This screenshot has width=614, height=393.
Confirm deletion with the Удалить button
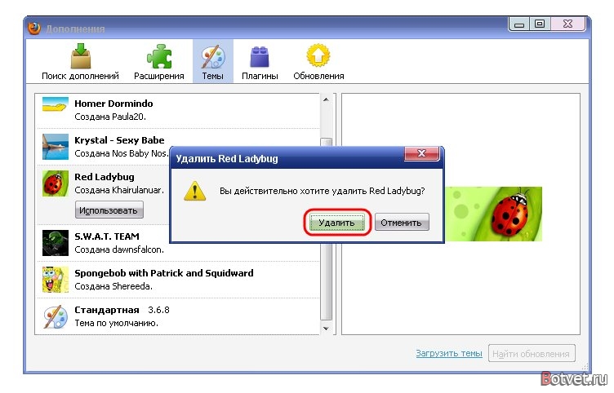336,223
